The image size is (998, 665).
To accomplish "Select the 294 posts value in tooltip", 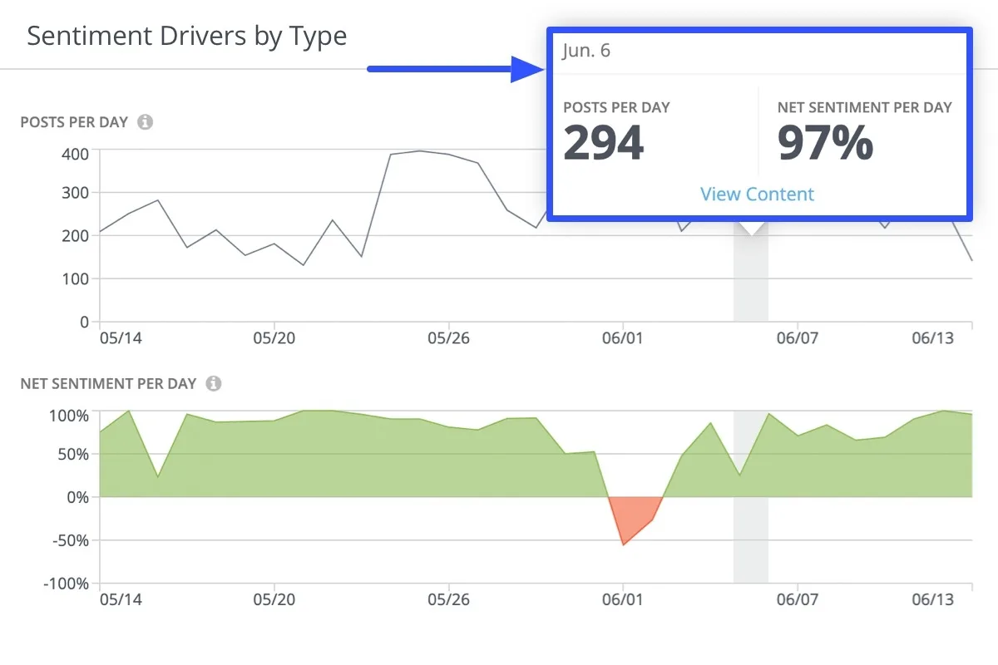I will [604, 142].
